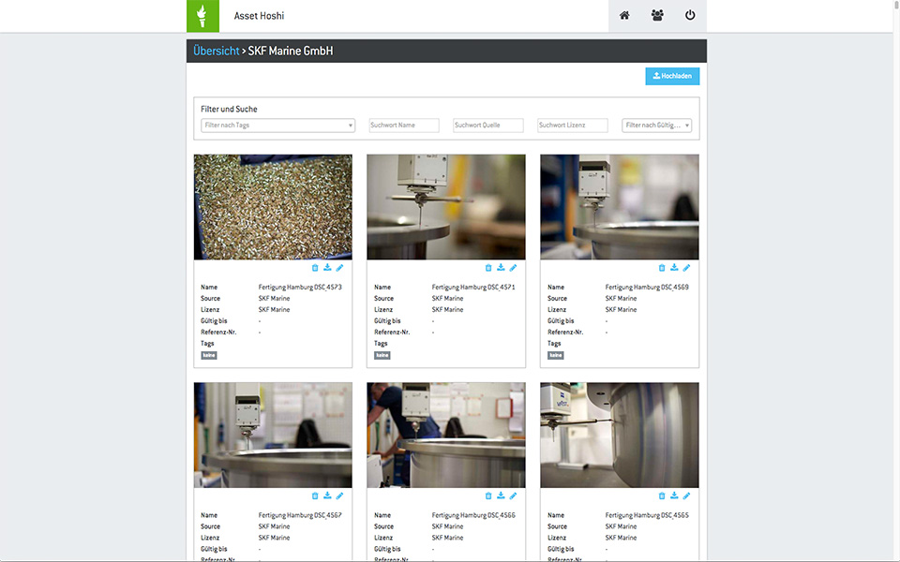This screenshot has width=900, height=562.
Task: Open the 'Filter nach Tags' dropdown
Action: pos(277,126)
